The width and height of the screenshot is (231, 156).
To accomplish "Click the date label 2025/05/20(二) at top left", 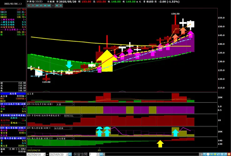I will coord(13,4).
